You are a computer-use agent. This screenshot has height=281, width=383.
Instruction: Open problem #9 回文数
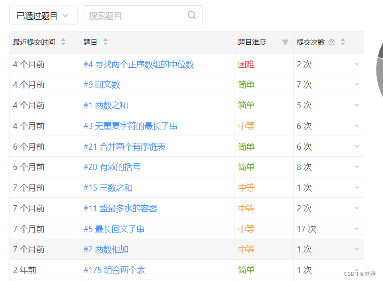point(102,85)
